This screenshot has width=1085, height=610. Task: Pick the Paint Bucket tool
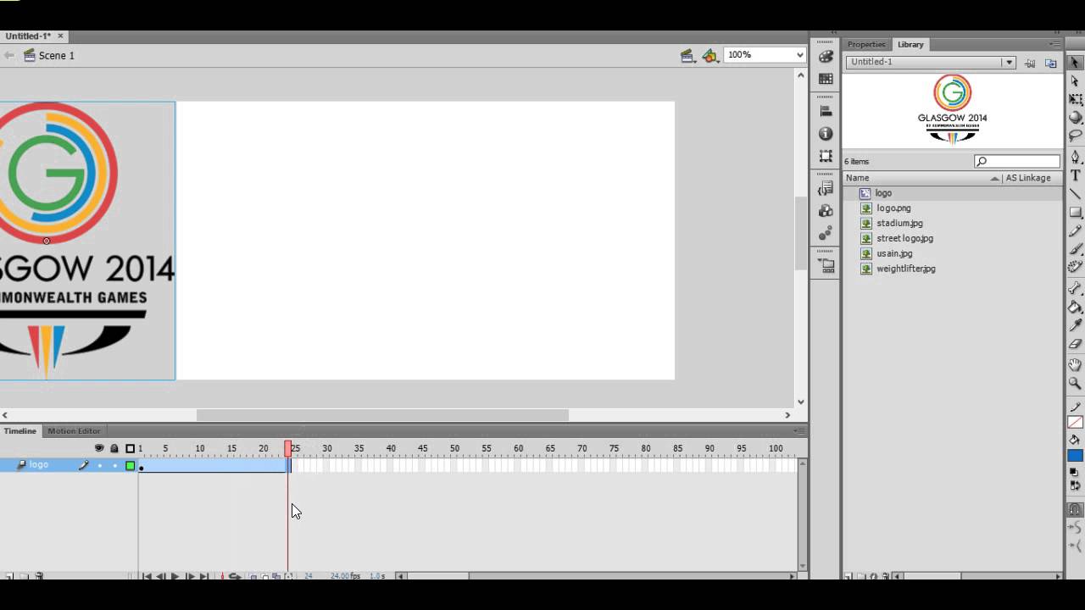click(1075, 307)
